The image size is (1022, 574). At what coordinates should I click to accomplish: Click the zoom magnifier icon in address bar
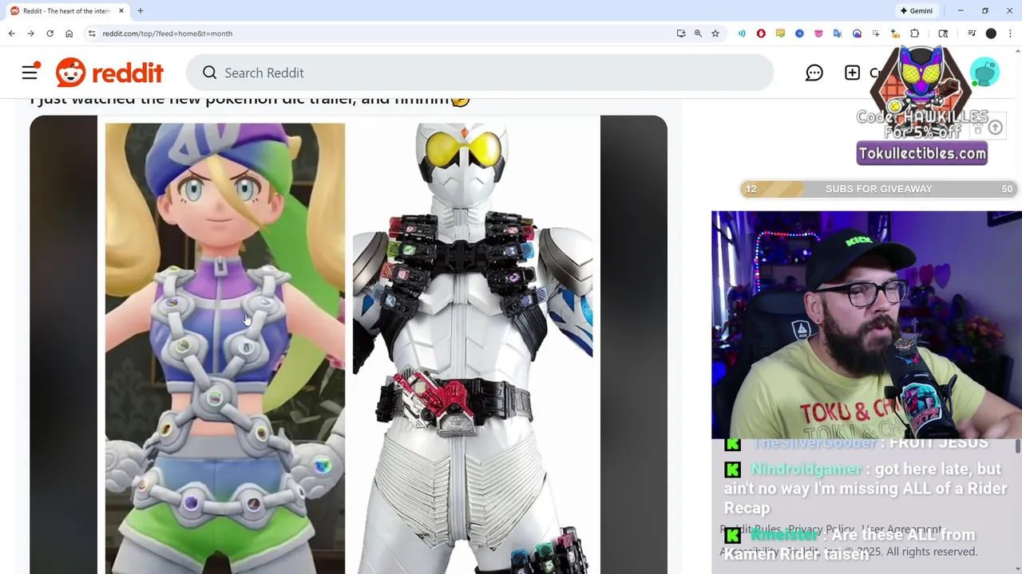pos(698,33)
